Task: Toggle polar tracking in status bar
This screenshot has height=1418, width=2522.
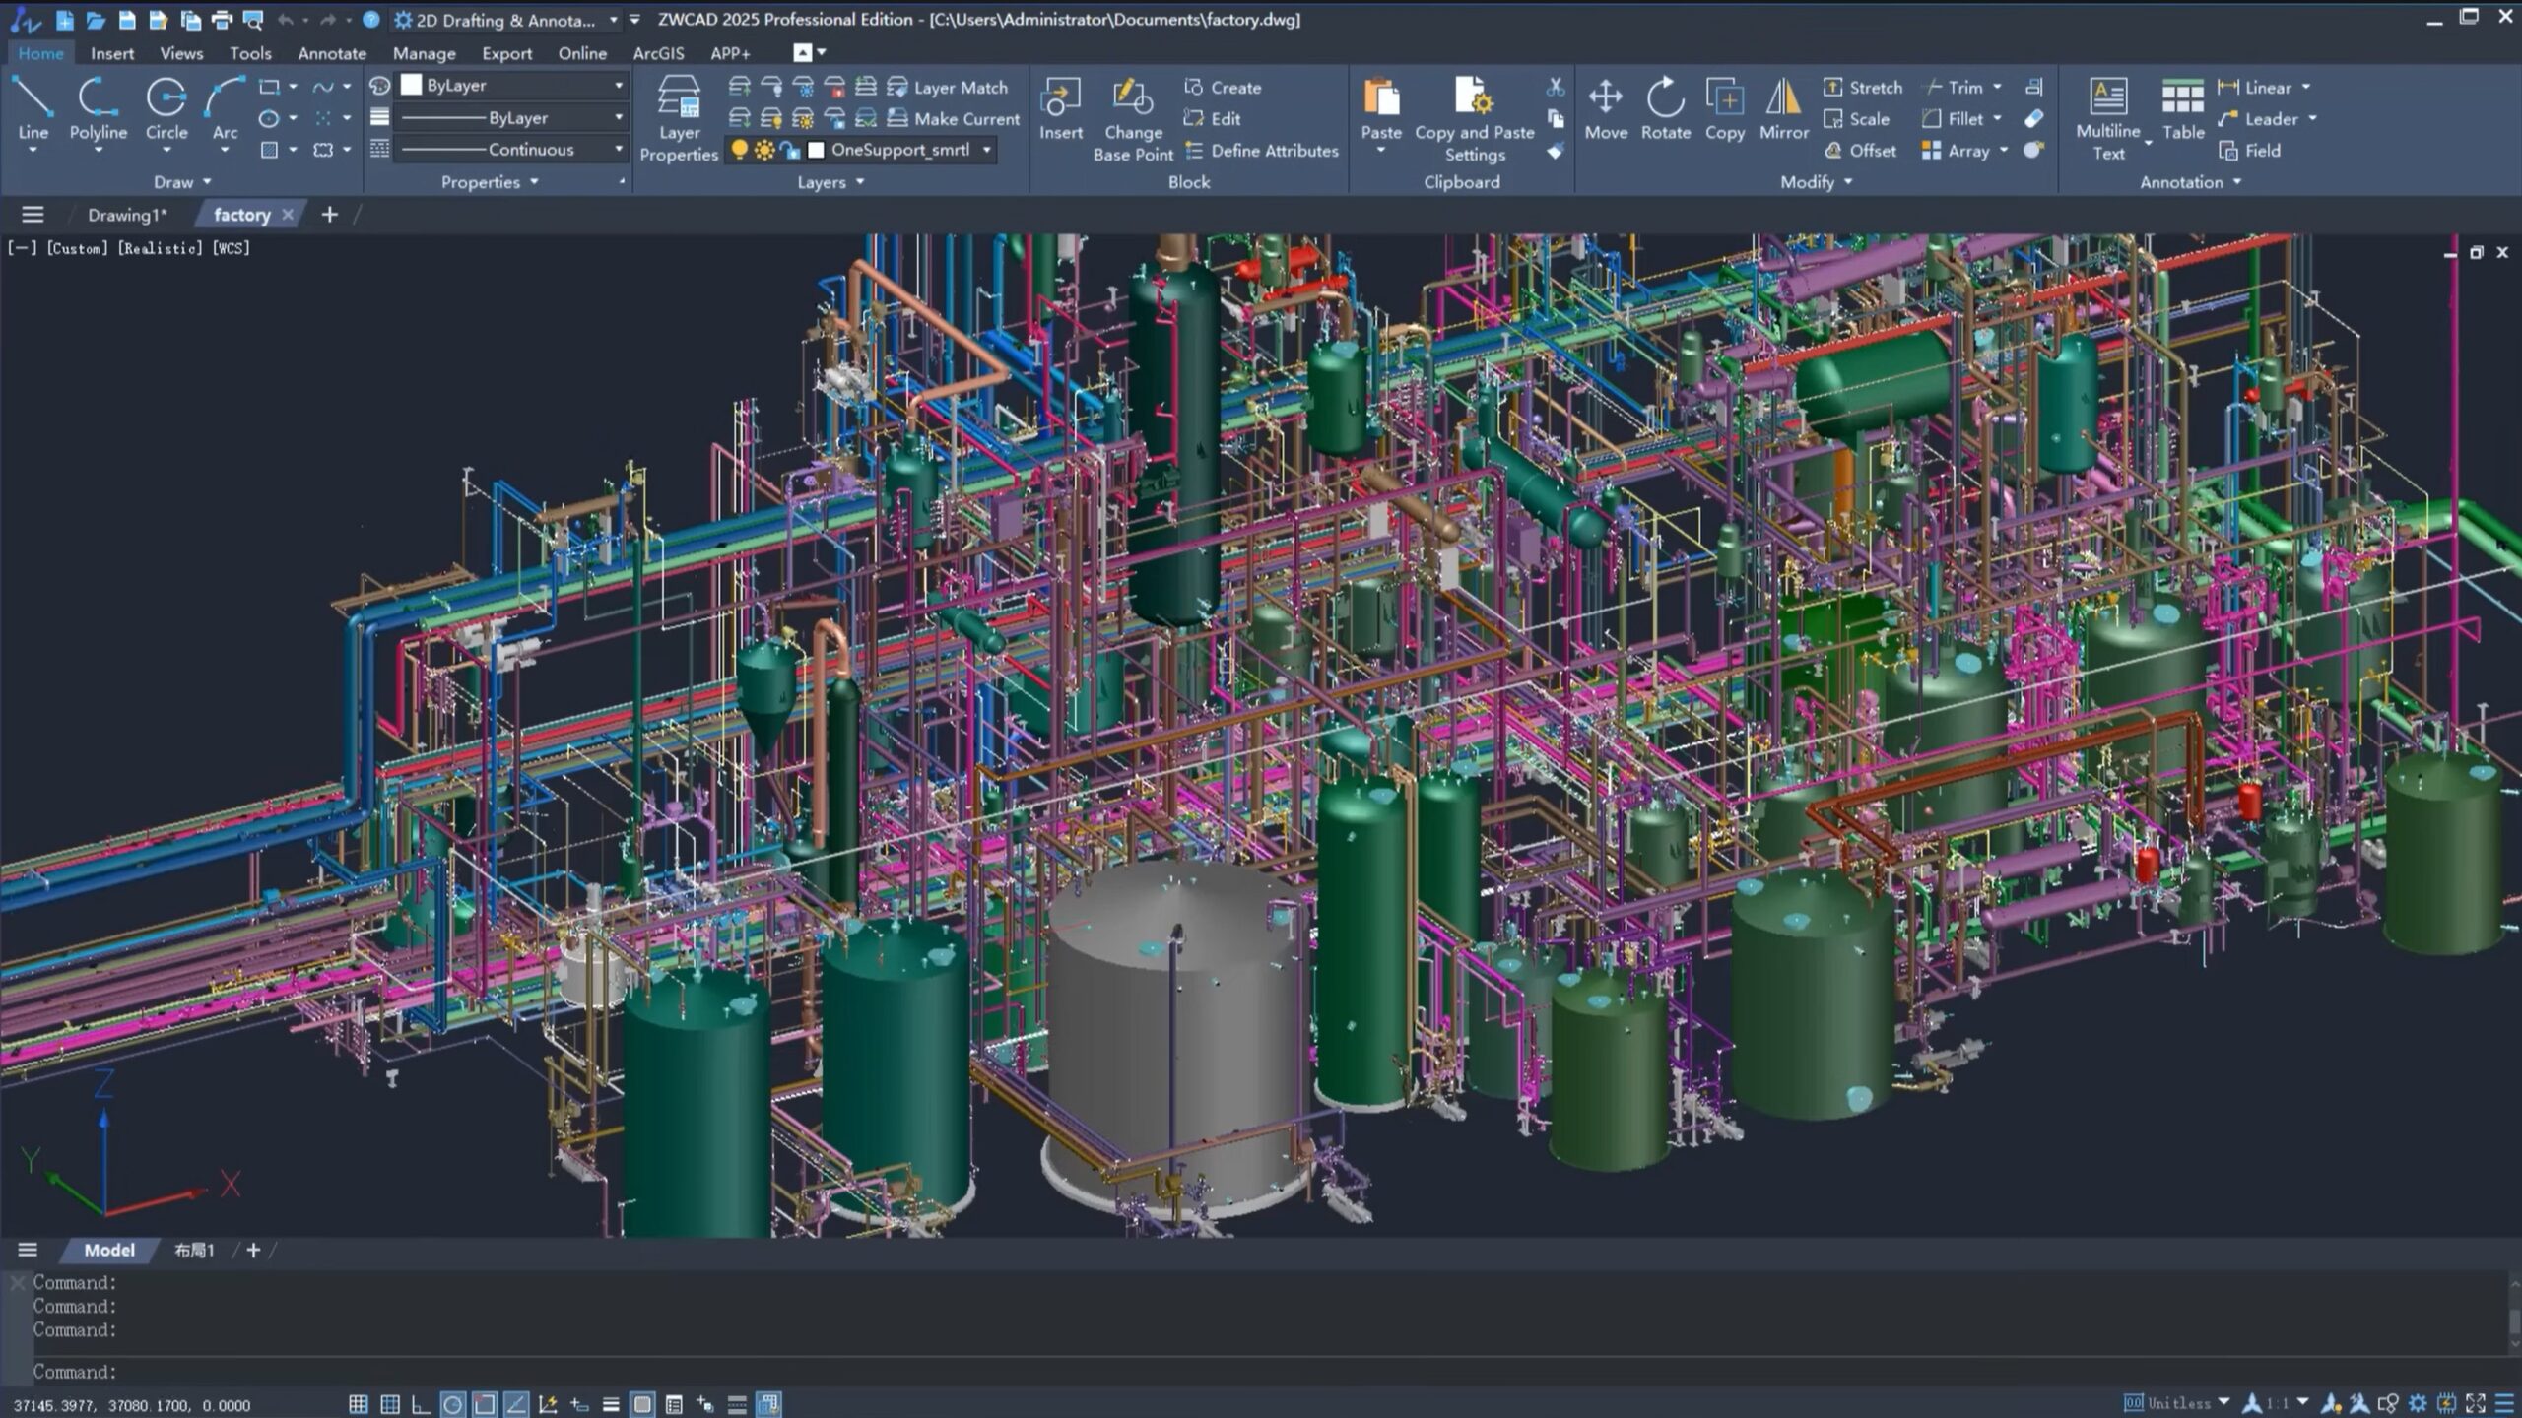Action: (452, 1404)
